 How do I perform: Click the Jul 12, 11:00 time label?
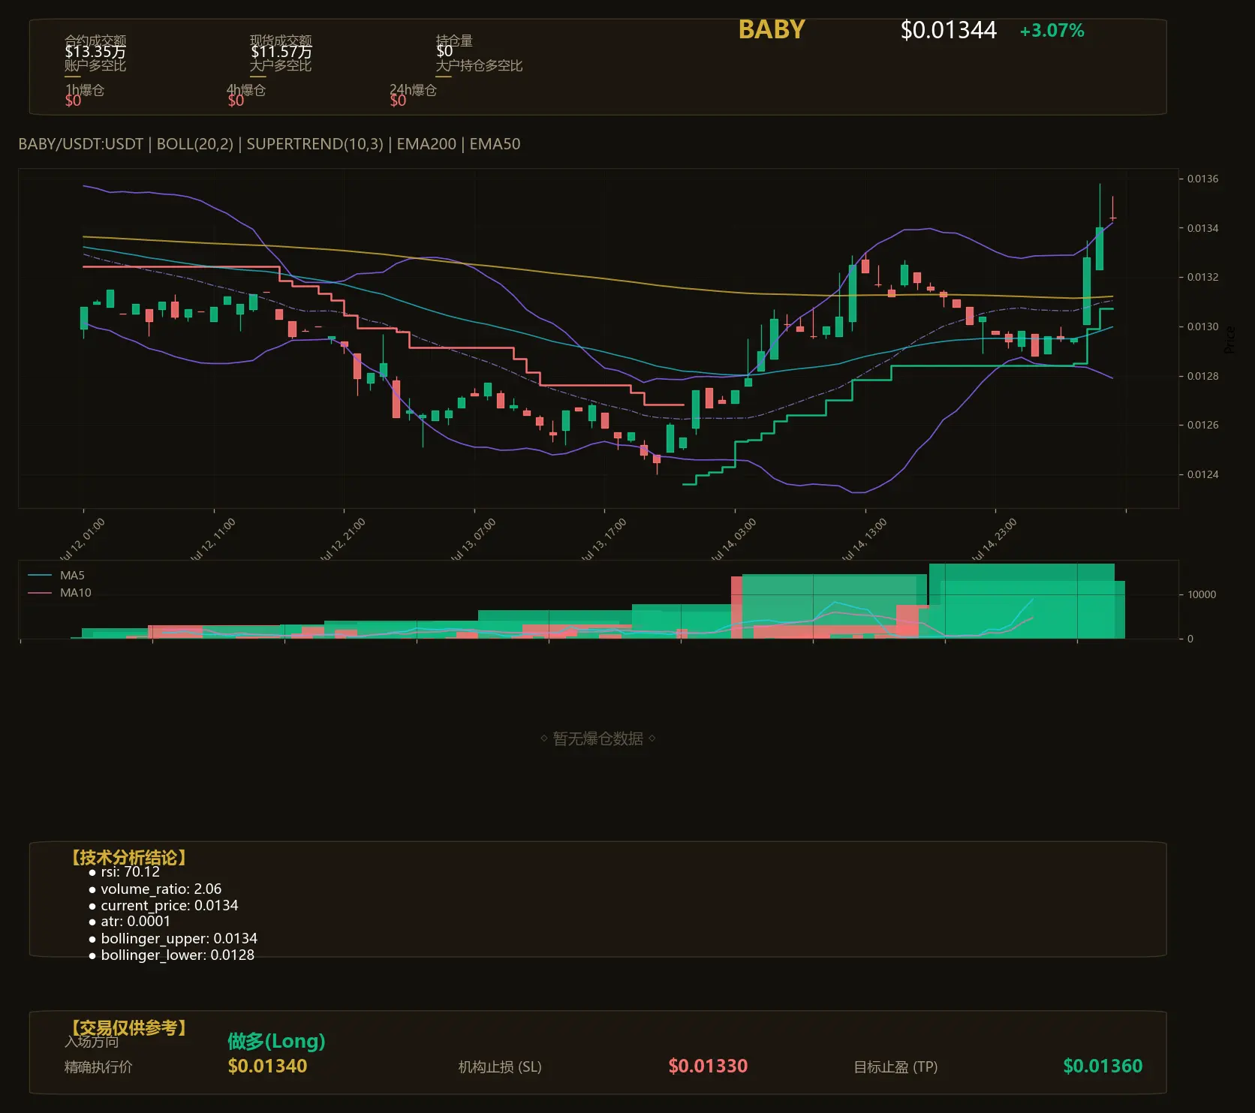click(x=212, y=539)
